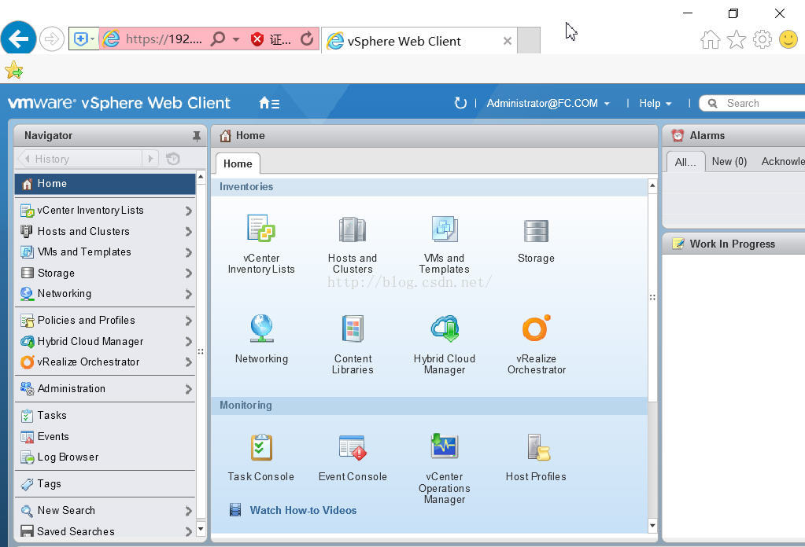Image resolution: width=805 pixels, height=547 pixels.
Task: Open browser settings gear icon
Action: 763,39
